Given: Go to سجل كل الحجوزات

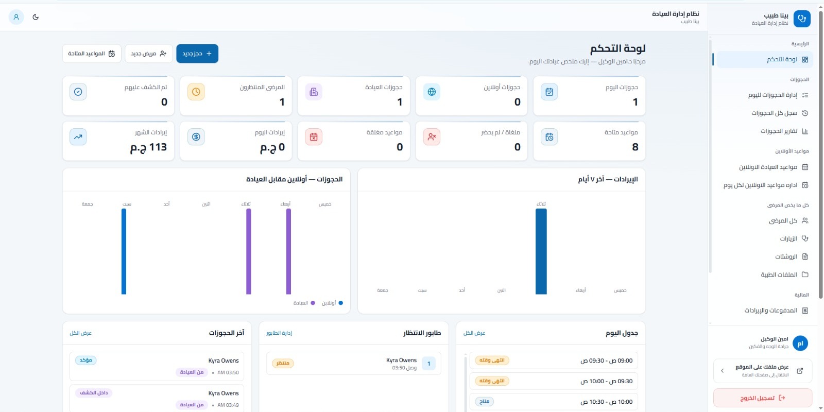Looking at the screenshot, I should click(x=765, y=113).
